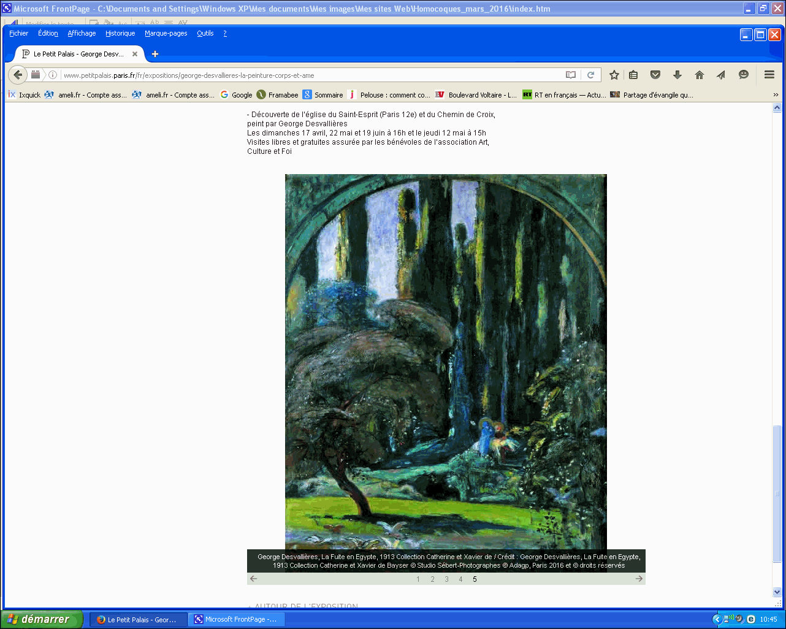Open reader view icon in address bar
The image size is (786, 629).
click(x=571, y=75)
